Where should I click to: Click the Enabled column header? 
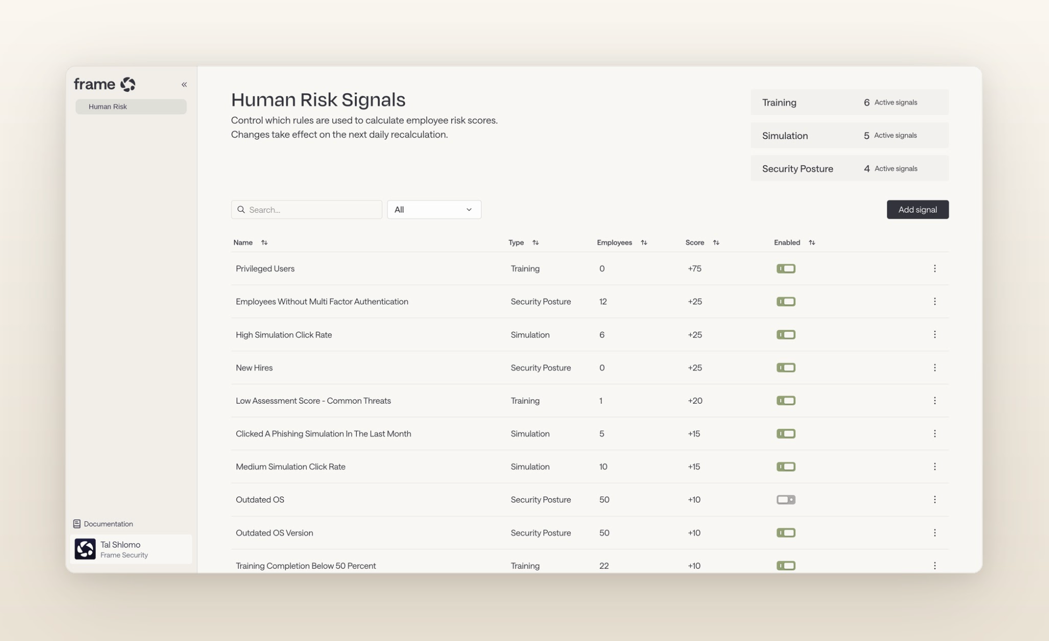point(786,242)
